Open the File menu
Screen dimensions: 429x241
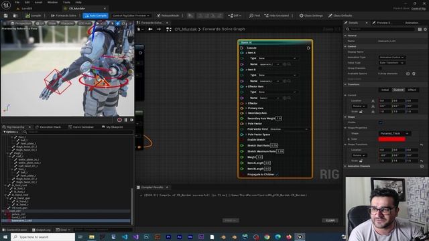tap(17, 2)
